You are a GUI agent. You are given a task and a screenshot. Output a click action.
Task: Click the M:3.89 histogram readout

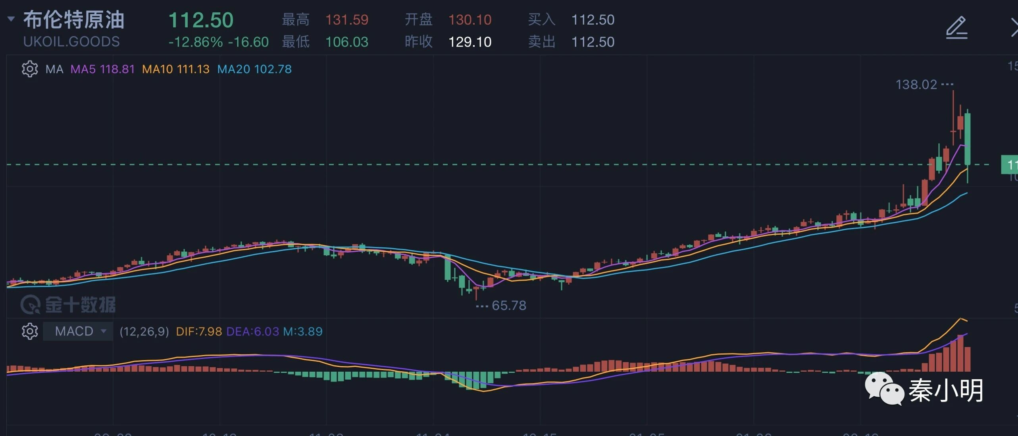pyautogui.click(x=302, y=332)
